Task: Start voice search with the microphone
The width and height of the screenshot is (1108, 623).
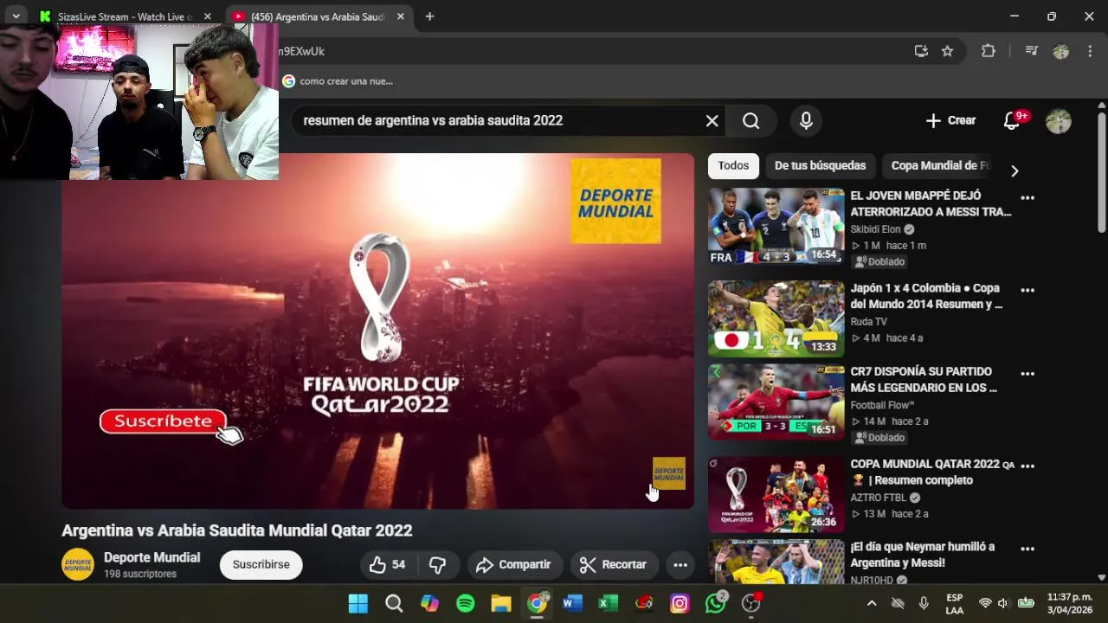Action: (806, 121)
